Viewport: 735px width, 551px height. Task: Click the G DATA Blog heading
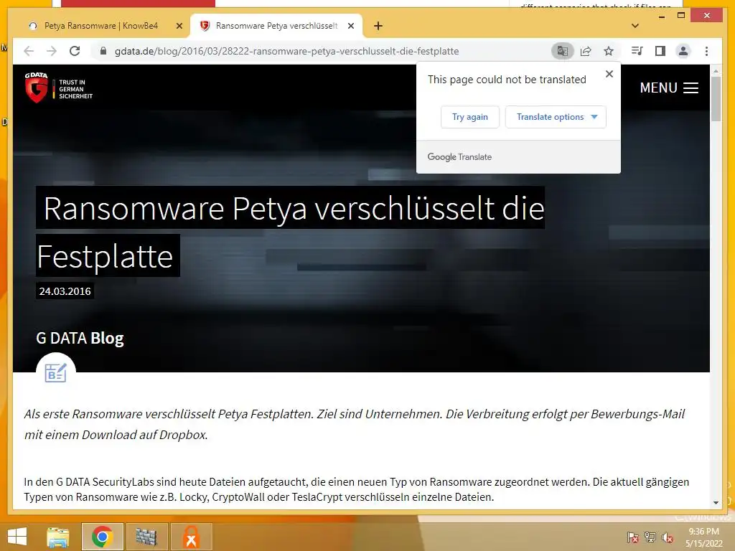tap(80, 338)
